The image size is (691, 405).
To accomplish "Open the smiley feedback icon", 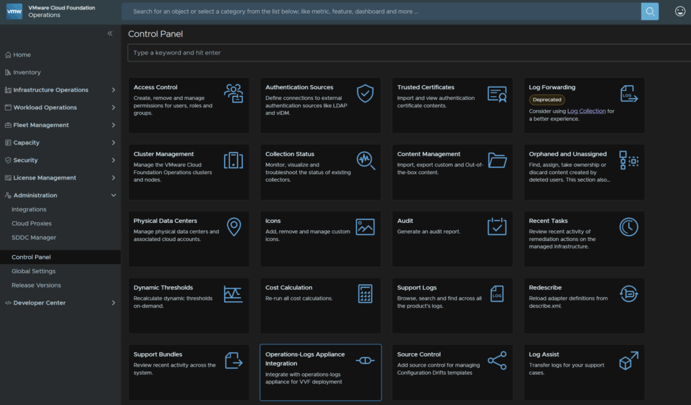I will 680,11.
